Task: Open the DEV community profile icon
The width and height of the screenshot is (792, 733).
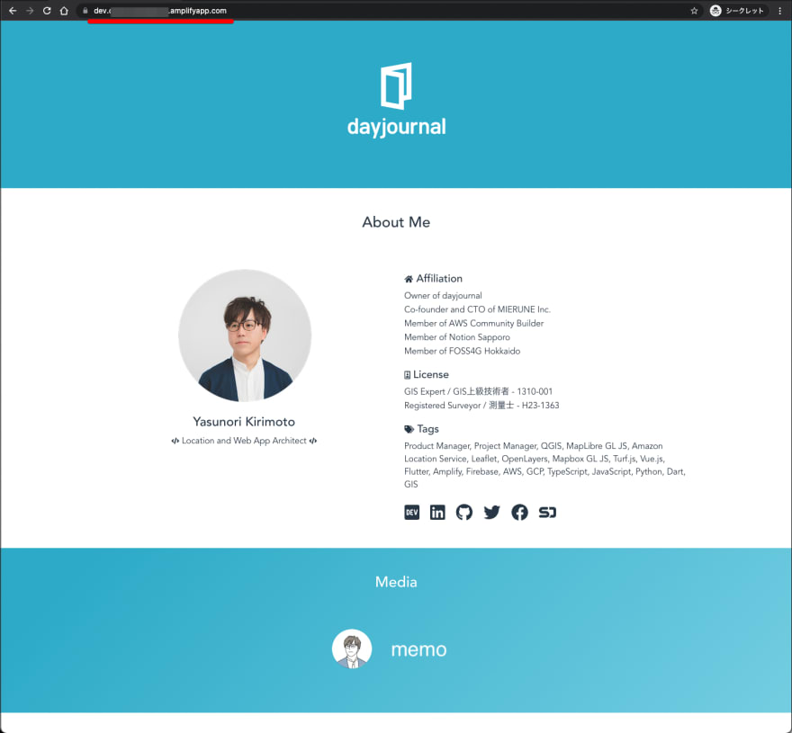Action: 411,513
